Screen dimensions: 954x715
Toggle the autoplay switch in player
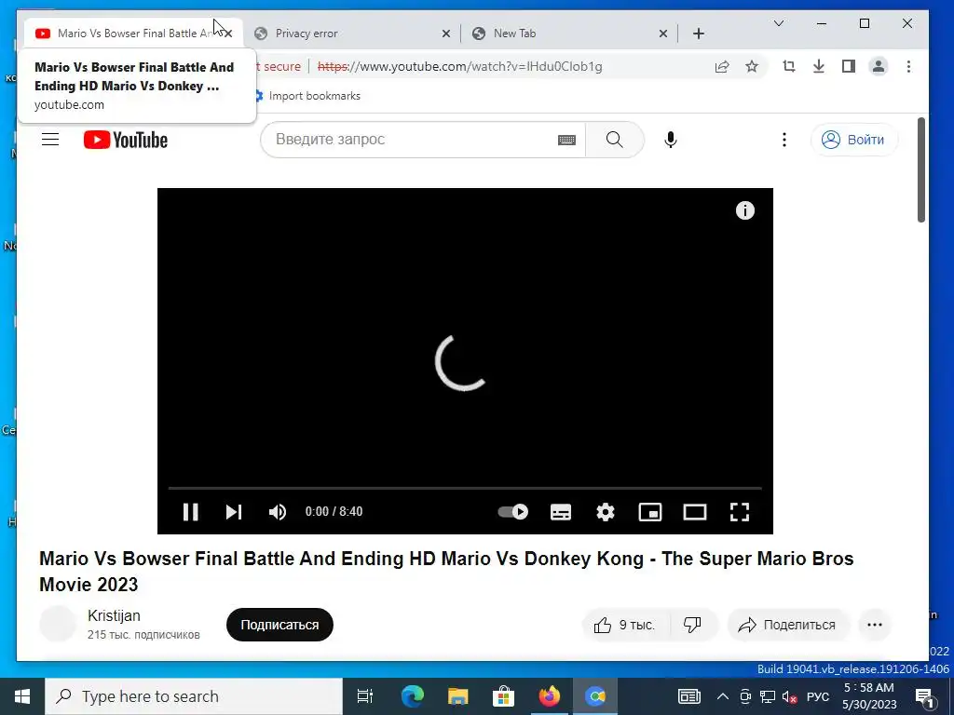click(513, 512)
